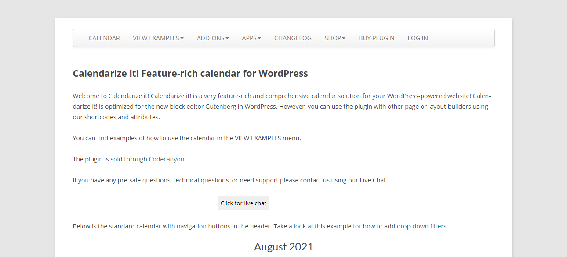Follow the Codecanyon hyperlink
Viewport: 567px width, 257px height.
tap(167, 159)
